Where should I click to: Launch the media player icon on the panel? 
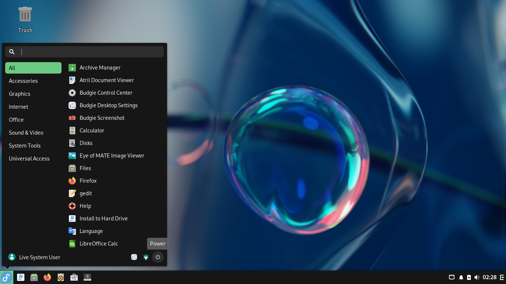[87, 277]
